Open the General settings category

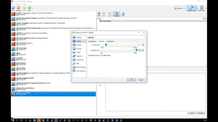click(x=79, y=38)
